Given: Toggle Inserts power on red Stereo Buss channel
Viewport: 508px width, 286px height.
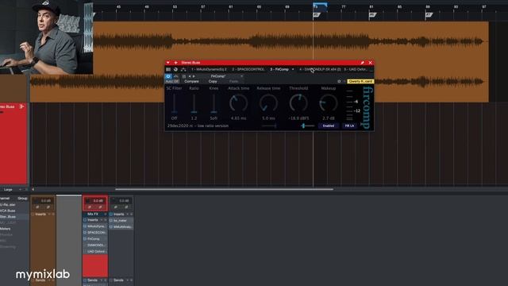Looking at the screenshot, I should (x=85, y=220).
